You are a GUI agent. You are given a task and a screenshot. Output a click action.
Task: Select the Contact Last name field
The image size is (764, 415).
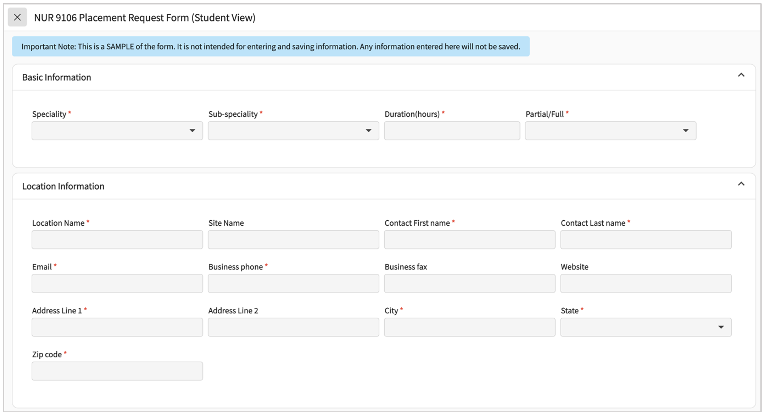pyautogui.click(x=646, y=239)
